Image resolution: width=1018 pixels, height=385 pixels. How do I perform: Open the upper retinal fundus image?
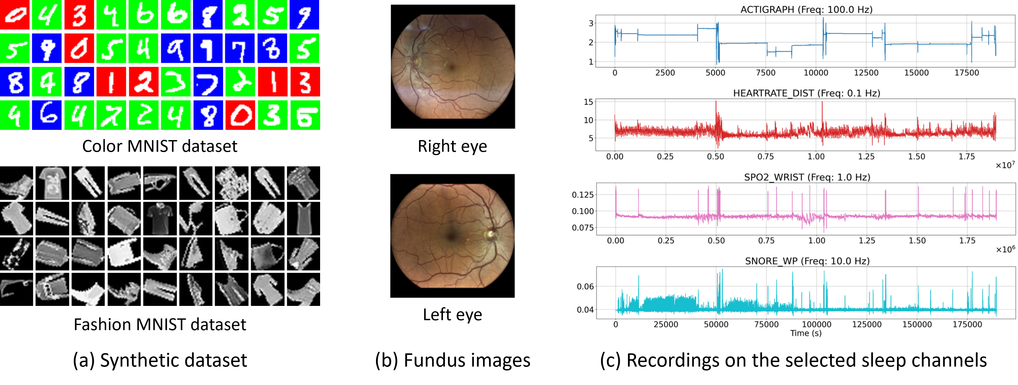453,67
